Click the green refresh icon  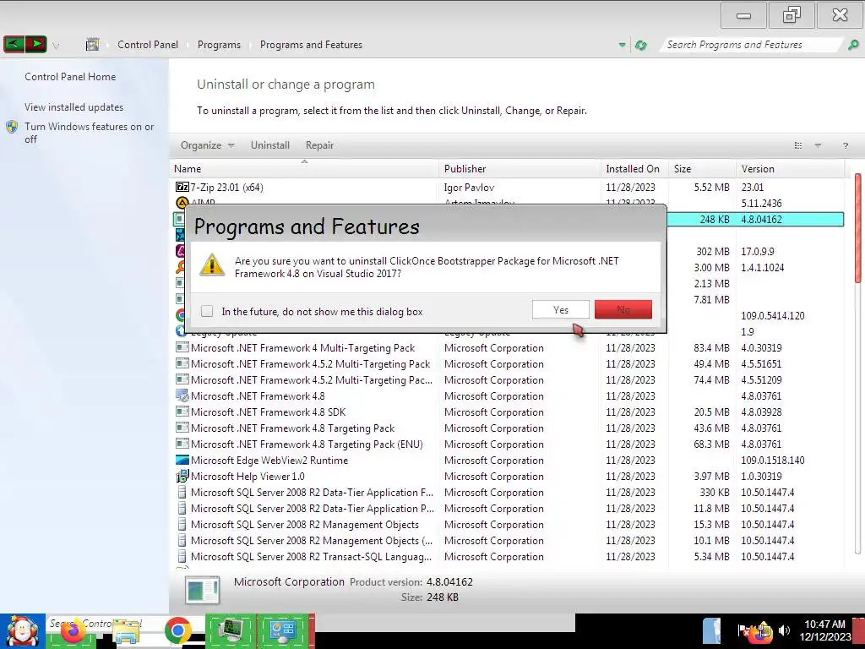(x=640, y=45)
